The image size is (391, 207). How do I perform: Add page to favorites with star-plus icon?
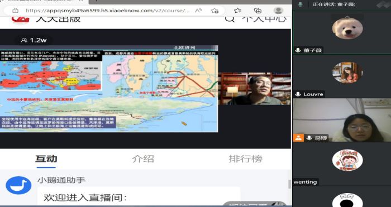pyautogui.click(x=214, y=11)
